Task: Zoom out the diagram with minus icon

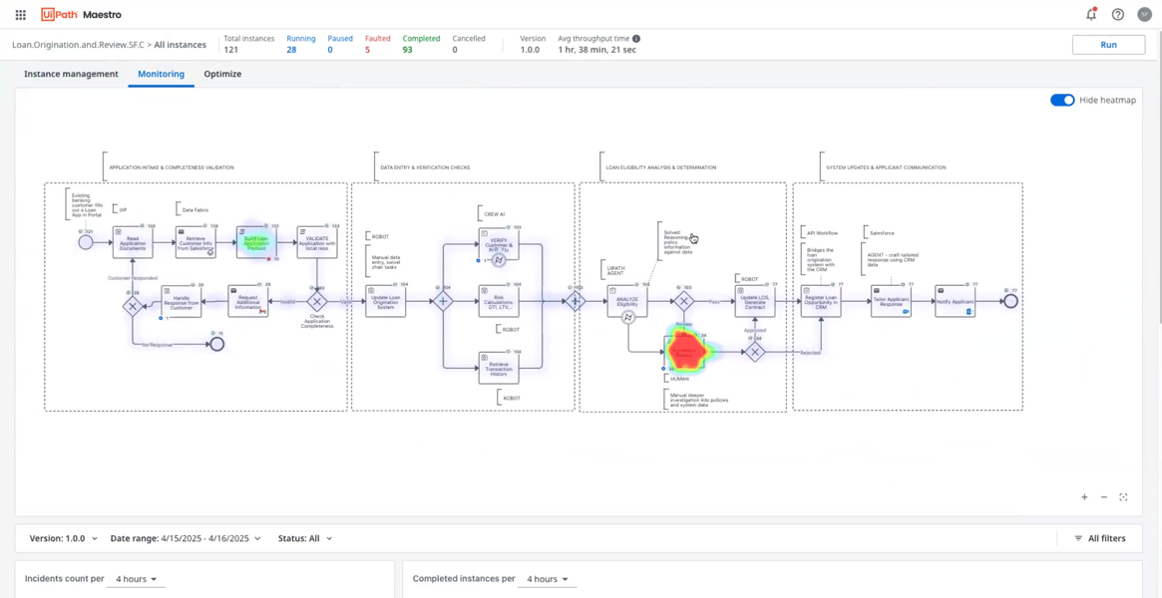Action: point(1103,497)
